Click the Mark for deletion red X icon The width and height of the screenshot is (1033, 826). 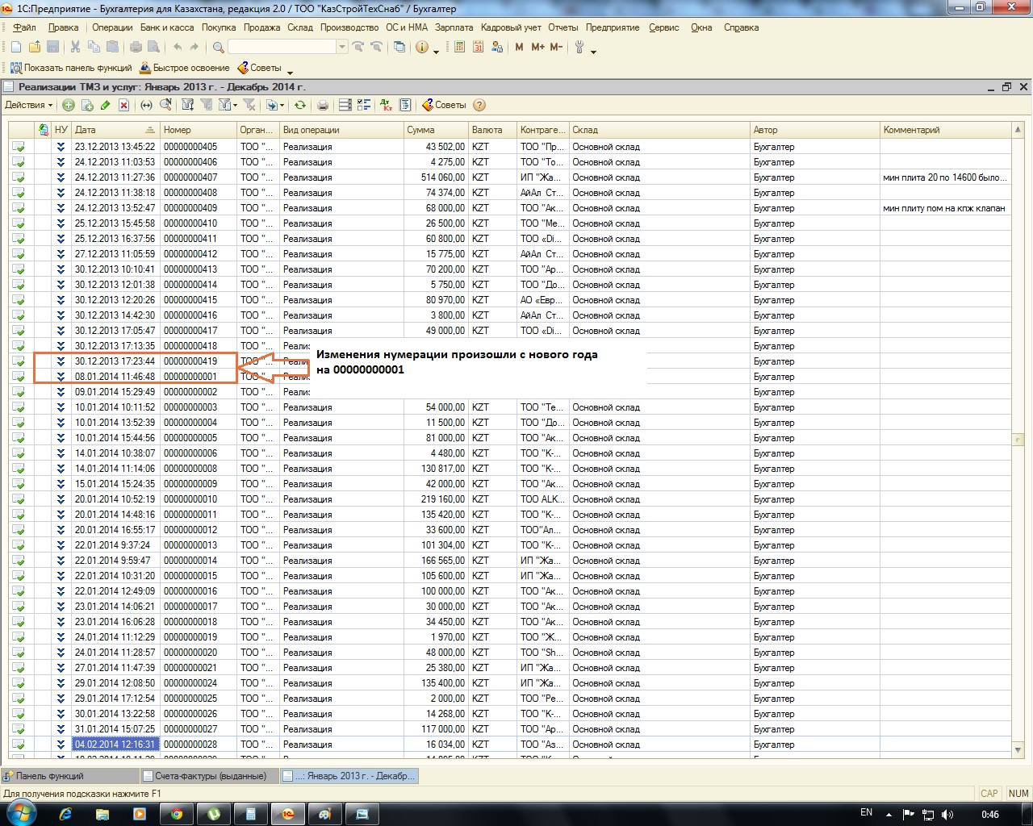pyautogui.click(x=123, y=105)
